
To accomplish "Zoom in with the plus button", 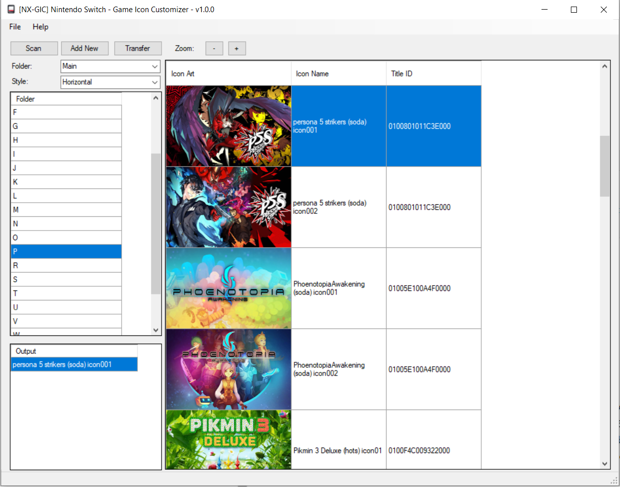I will pyautogui.click(x=237, y=48).
